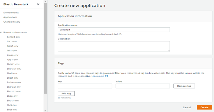Viewport: 214px width, 112px height.
Task: Open the Environments page
Action: pyautogui.click(x=11, y=13)
